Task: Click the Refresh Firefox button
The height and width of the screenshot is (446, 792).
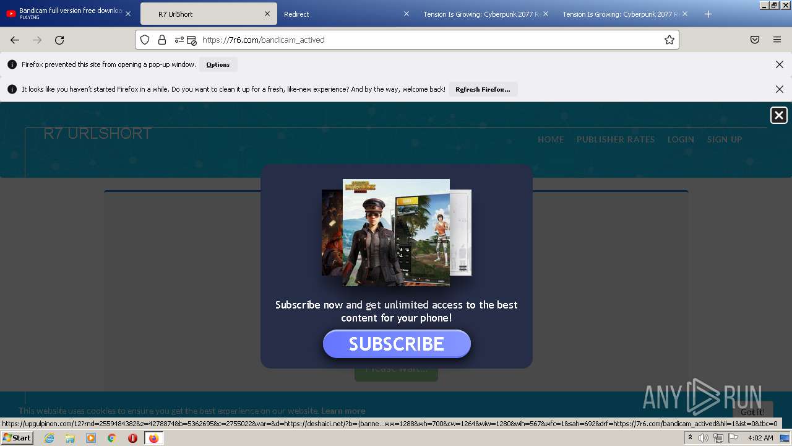Action: click(x=483, y=89)
